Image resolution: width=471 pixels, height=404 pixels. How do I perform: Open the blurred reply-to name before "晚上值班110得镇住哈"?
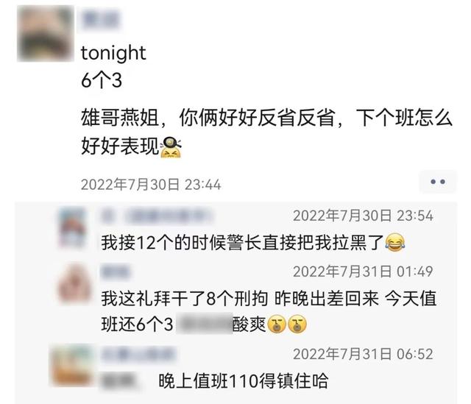click(119, 381)
